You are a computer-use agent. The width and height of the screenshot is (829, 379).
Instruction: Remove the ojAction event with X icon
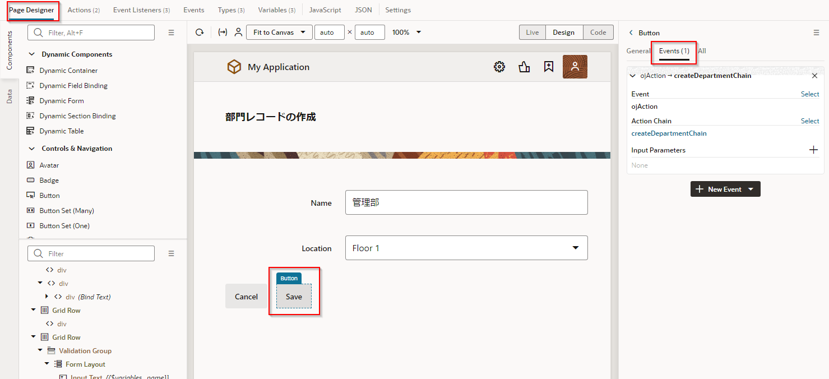(x=814, y=76)
